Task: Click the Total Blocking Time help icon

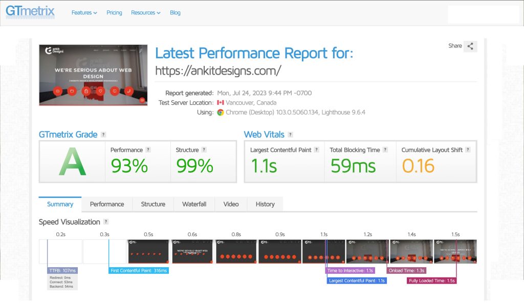Action: tap(385, 150)
